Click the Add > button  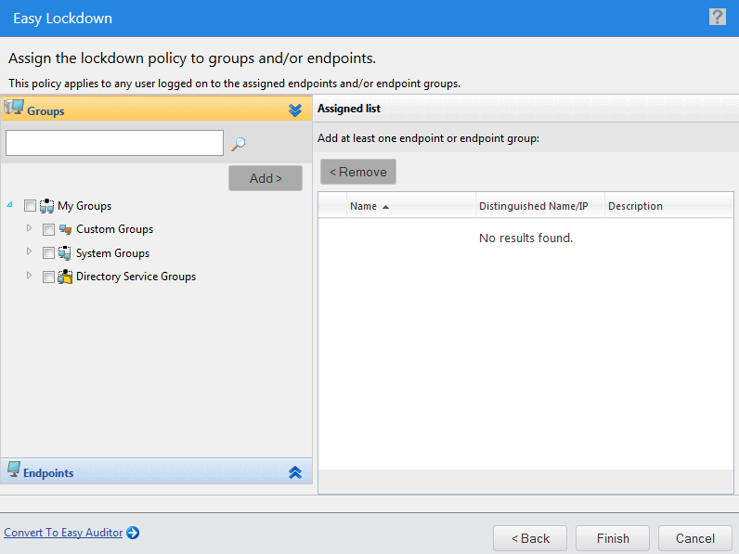tap(266, 178)
